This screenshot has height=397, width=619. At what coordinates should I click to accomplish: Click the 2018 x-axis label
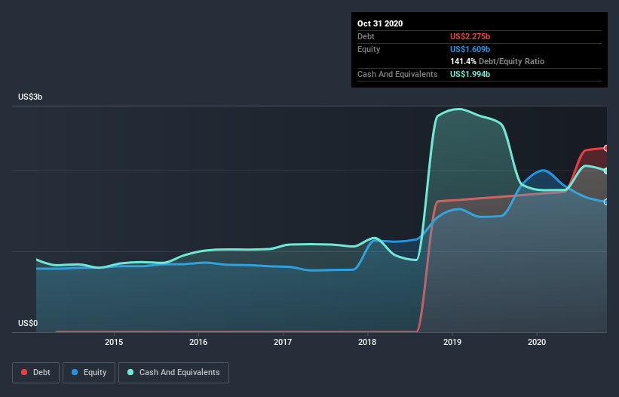point(367,342)
